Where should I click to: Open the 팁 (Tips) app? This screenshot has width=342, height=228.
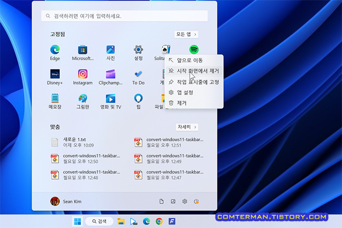click(x=138, y=101)
